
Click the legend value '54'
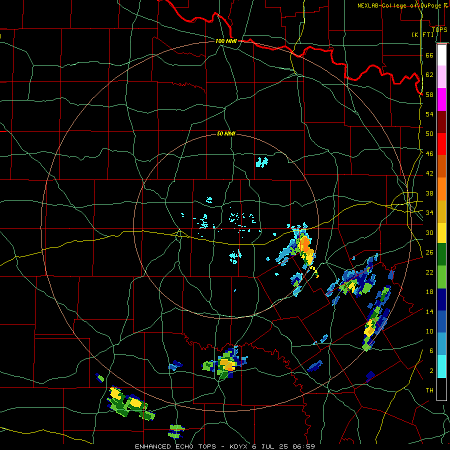(x=429, y=114)
